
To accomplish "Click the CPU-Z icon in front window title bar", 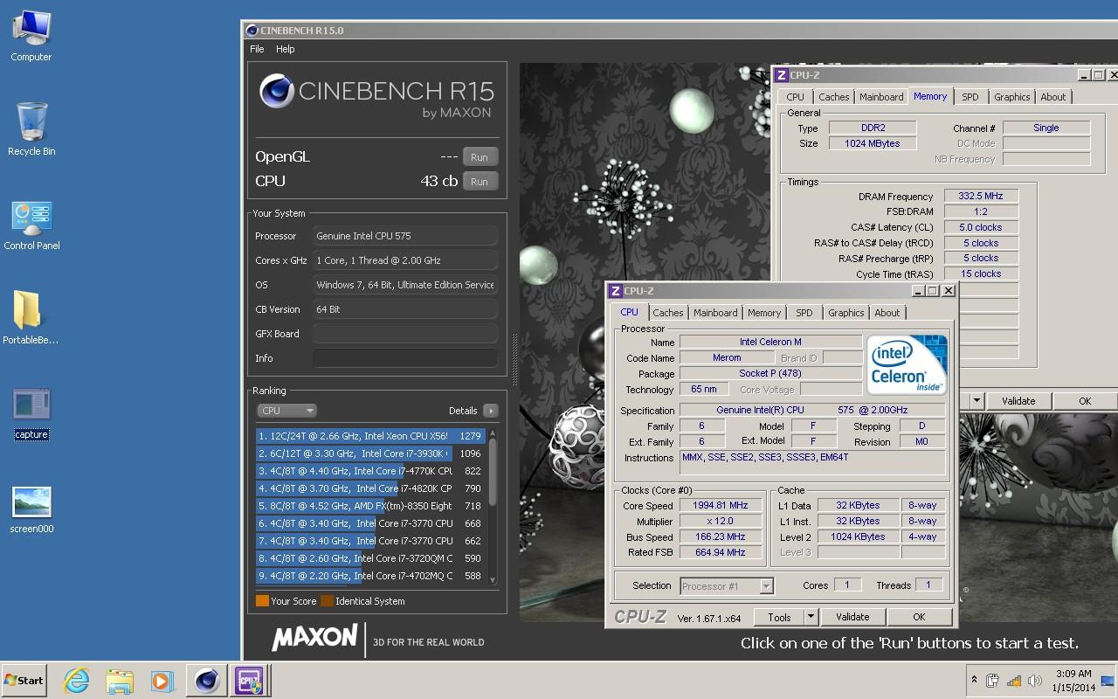I will [x=615, y=291].
